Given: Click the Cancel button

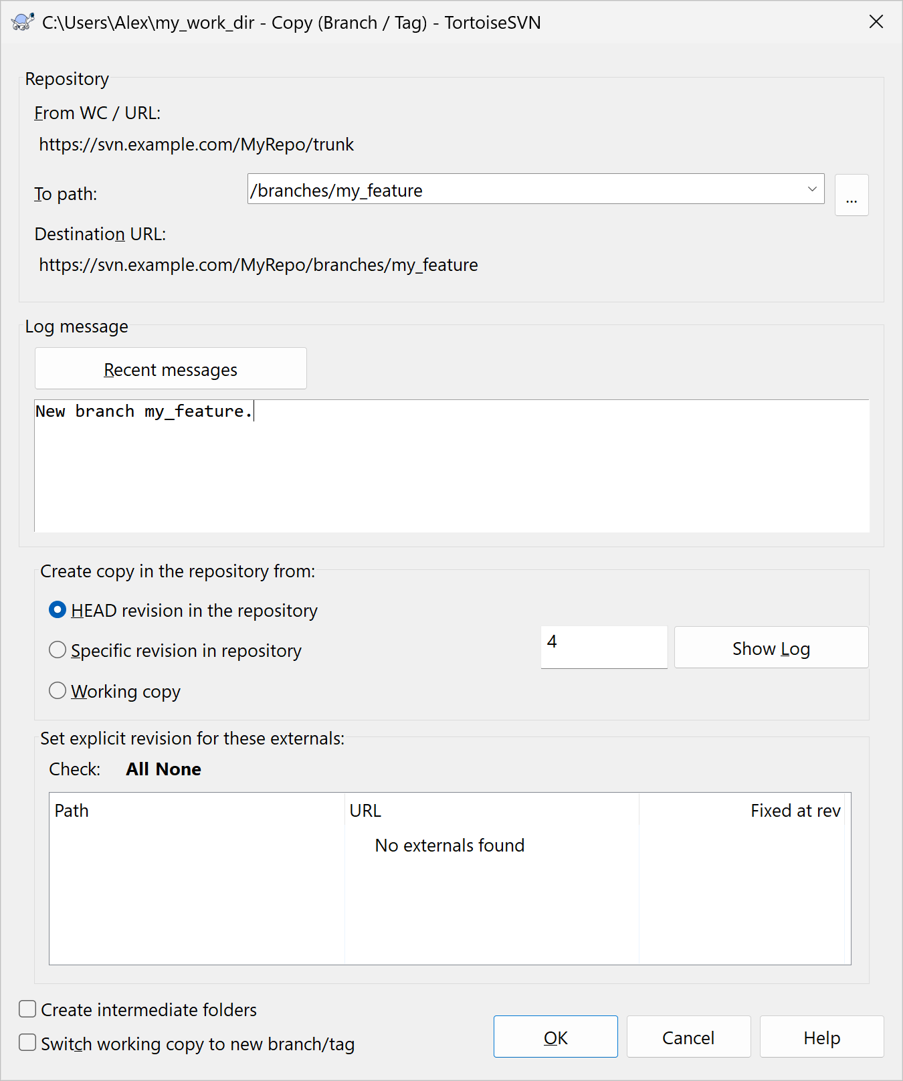Looking at the screenshot, I should [688, 1037].
